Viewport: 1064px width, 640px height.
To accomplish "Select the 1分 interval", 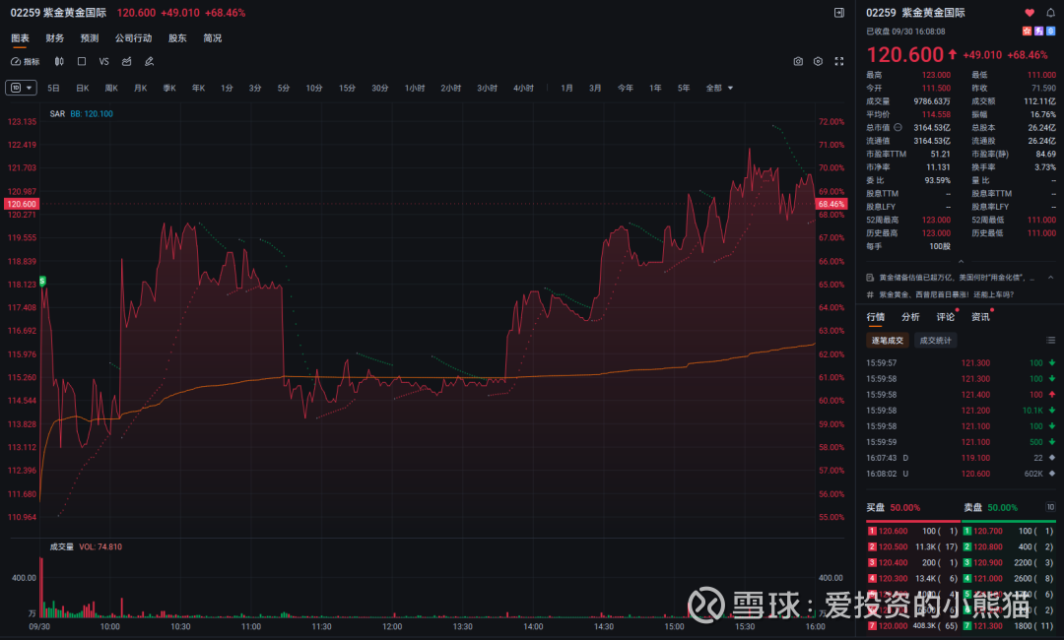I will [227, 89].
